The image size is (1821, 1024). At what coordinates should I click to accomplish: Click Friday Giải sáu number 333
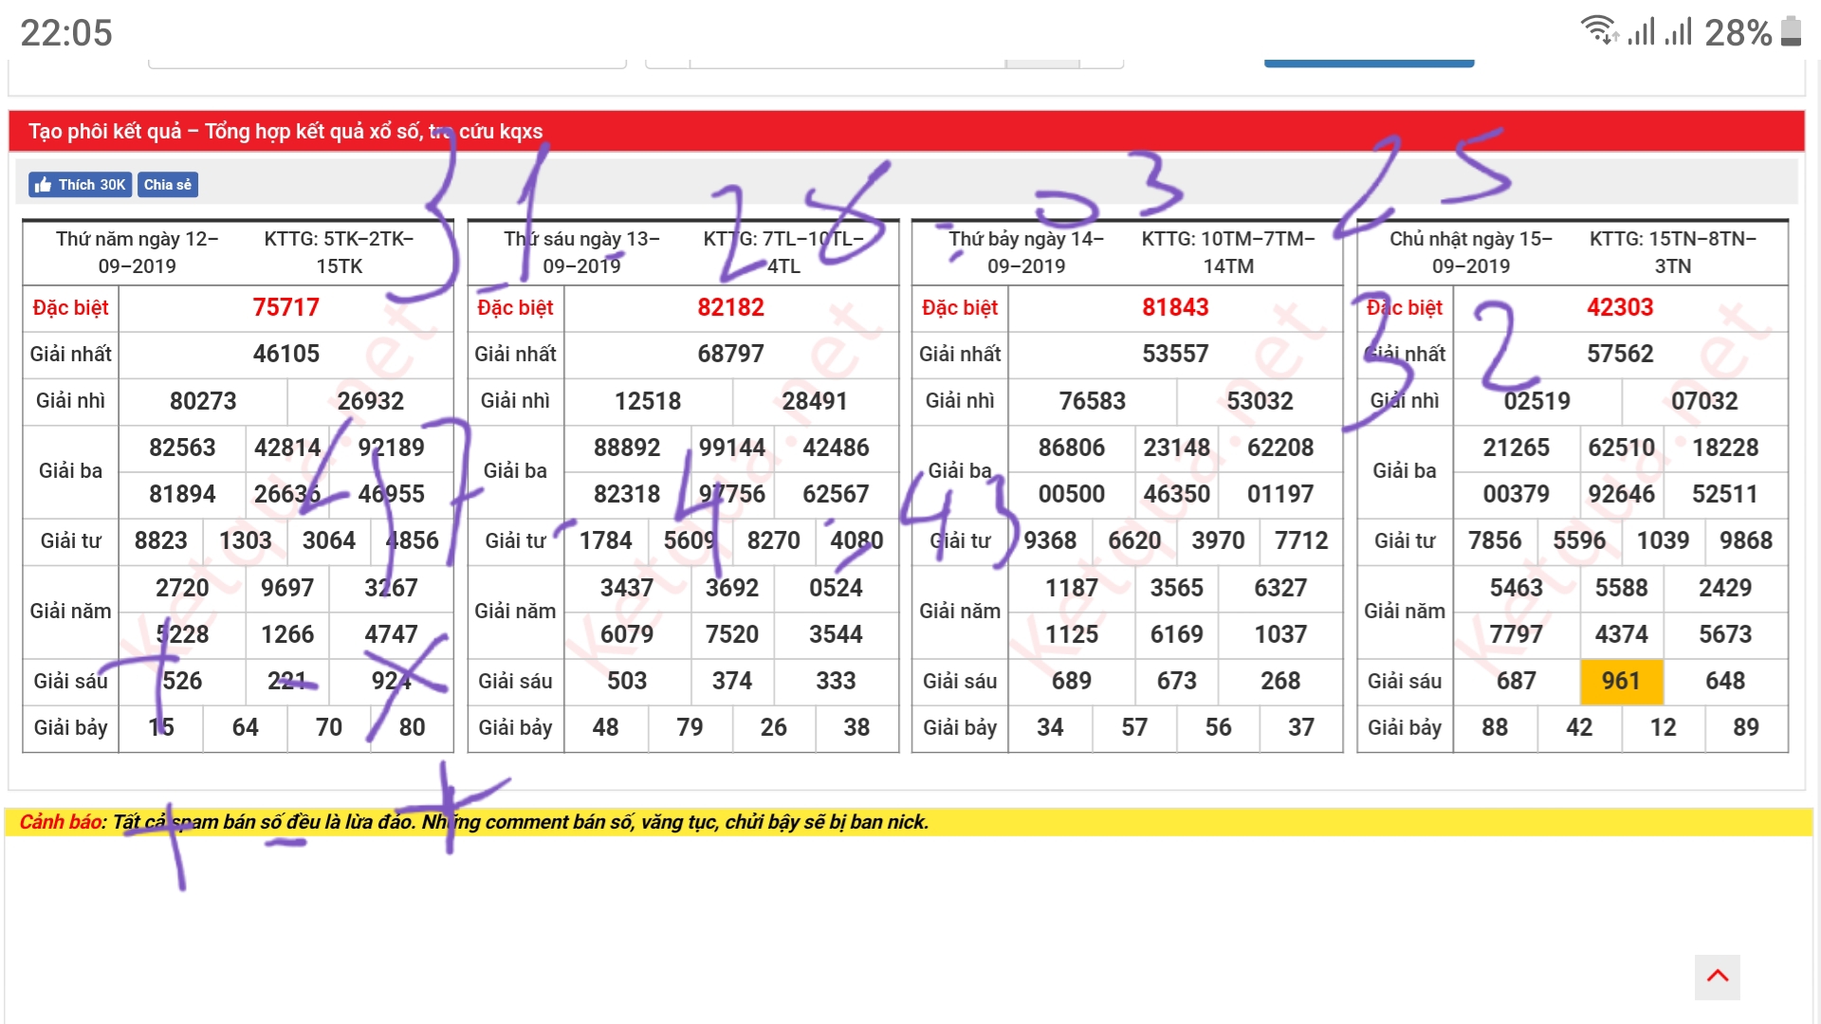pyautogui.click(x=836, y=681)
